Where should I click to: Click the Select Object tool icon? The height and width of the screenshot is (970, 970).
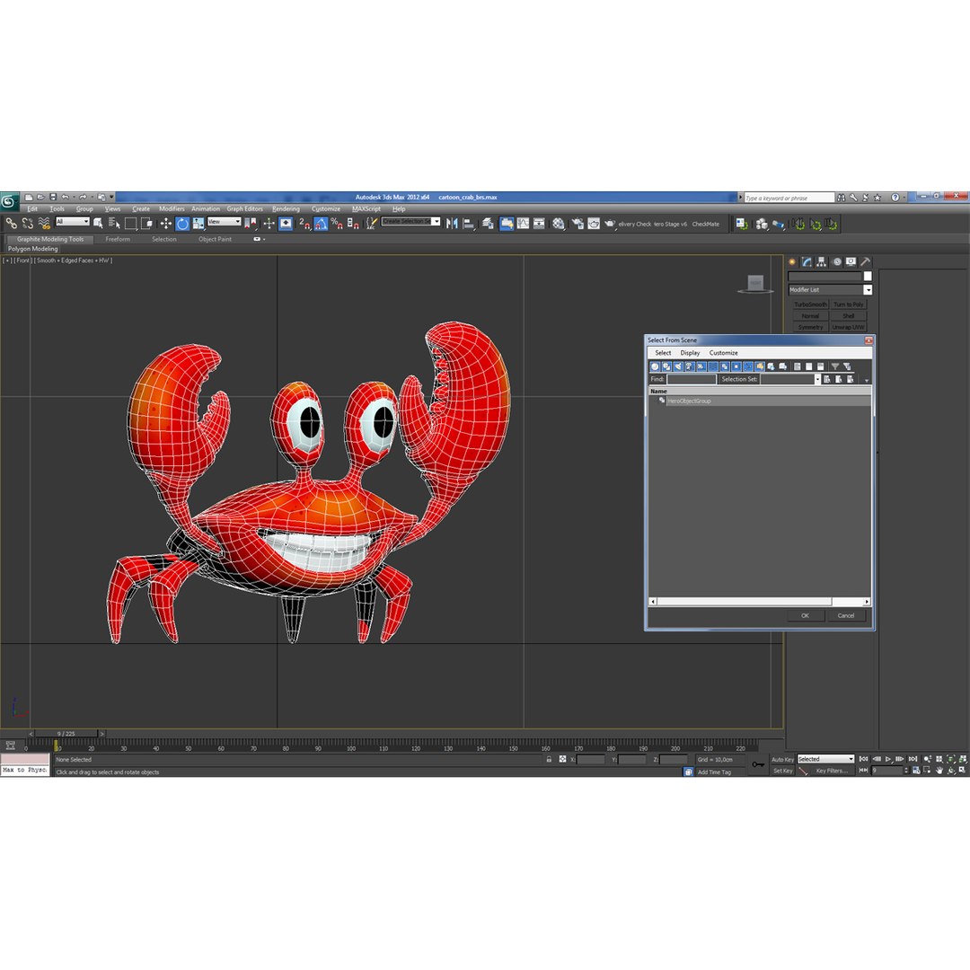click(98, 224)
